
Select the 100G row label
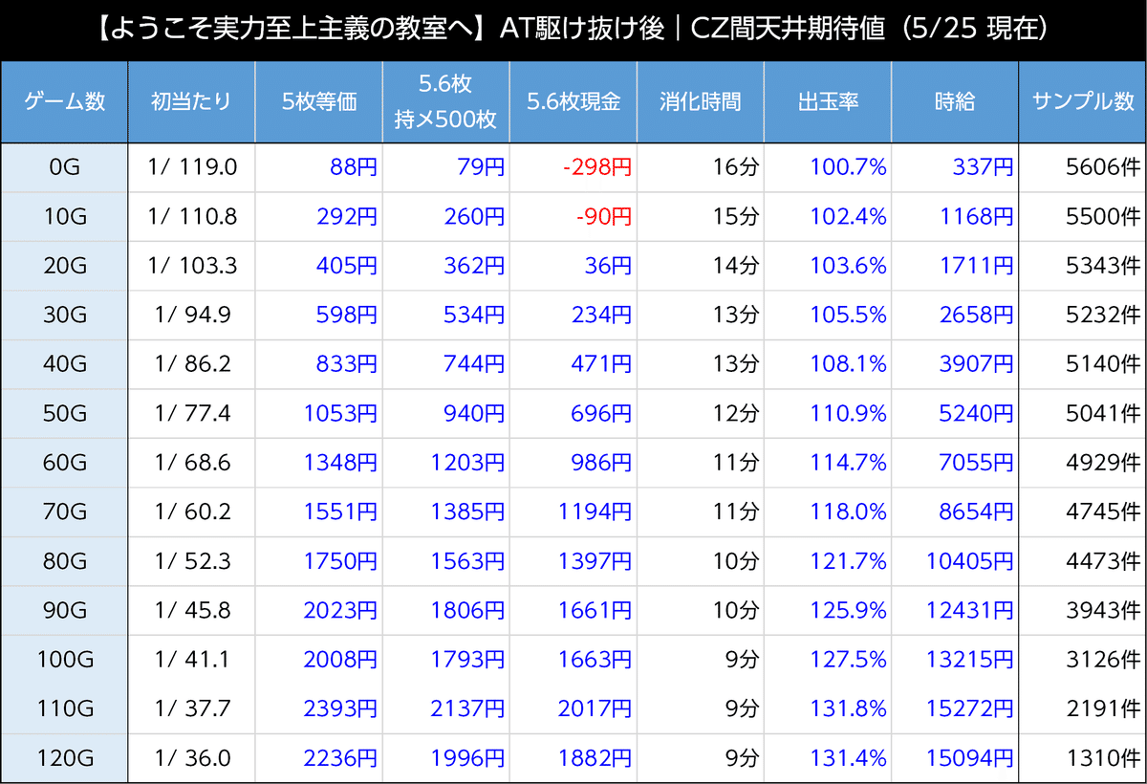(64, 660)
